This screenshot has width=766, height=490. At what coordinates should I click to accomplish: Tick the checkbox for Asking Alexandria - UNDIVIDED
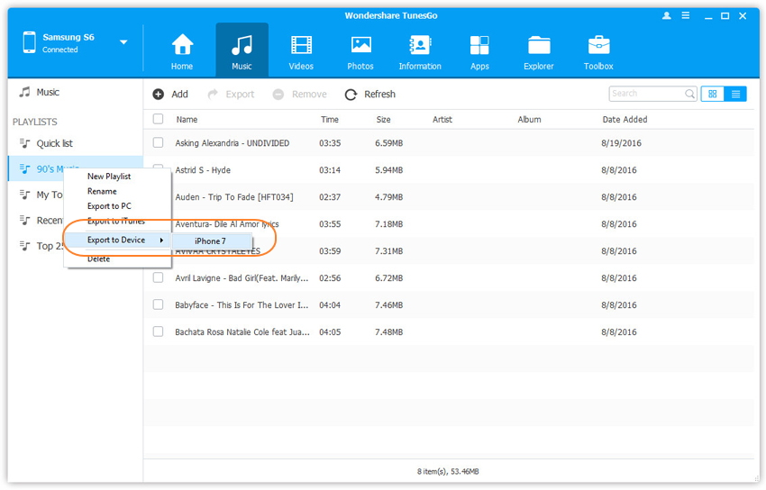[159, 142]
